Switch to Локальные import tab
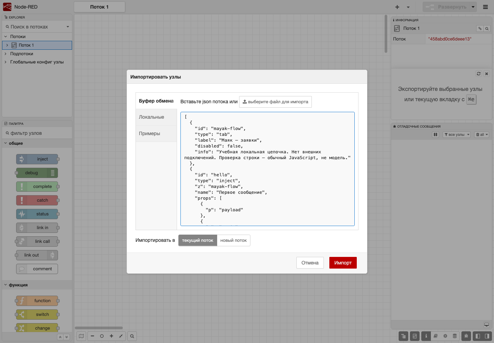Viewport: 494px width, 343px height. click(156, 117)
